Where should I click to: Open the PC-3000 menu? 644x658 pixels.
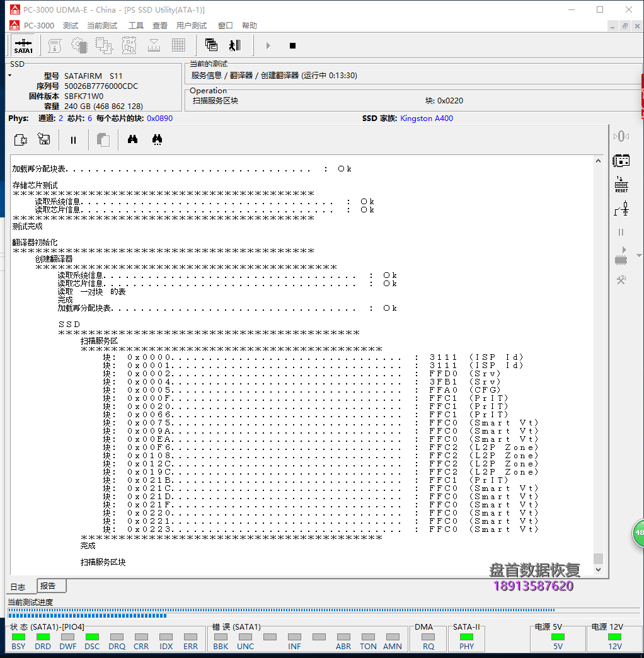click(x=39, y=26)
